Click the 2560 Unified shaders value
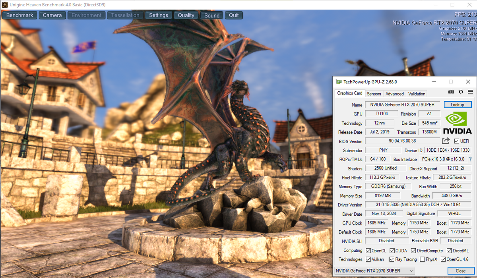Screen dimensions: 477x278 pos(385,168)
